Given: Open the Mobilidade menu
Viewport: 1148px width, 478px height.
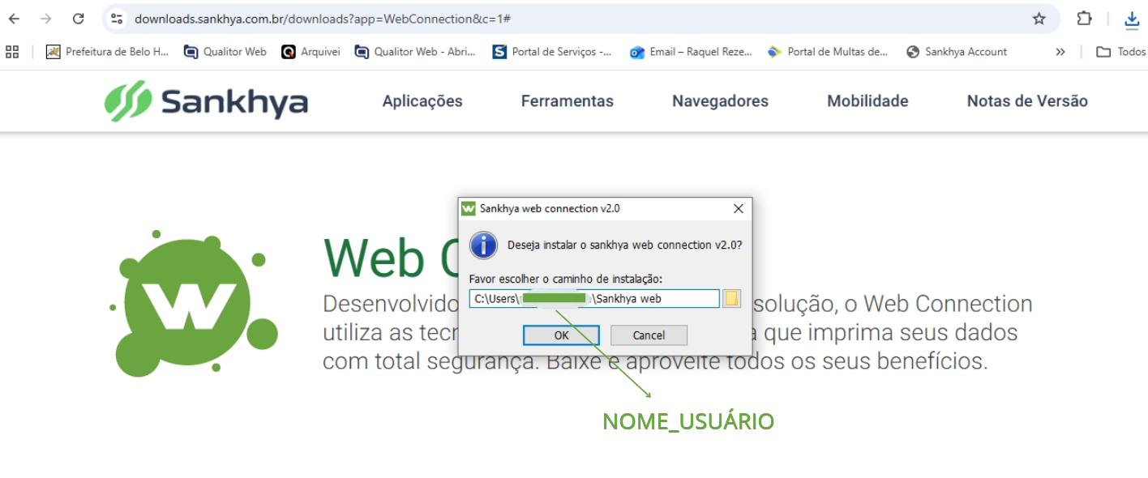Looking at the screenshot, I should click(x=867, y=101).
